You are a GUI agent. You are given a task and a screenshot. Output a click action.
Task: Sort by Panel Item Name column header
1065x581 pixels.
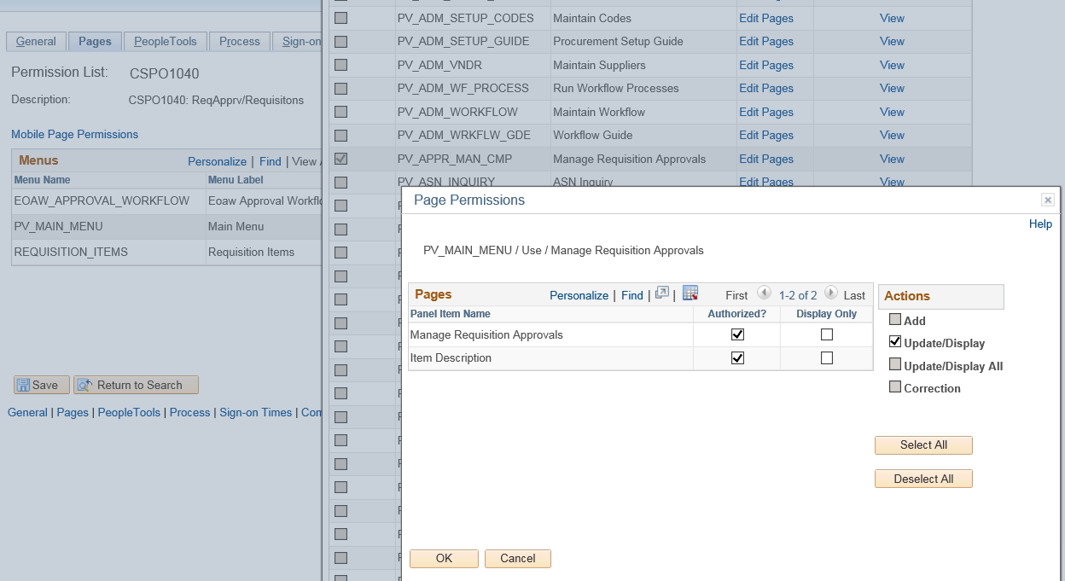[x=451, y=314]
